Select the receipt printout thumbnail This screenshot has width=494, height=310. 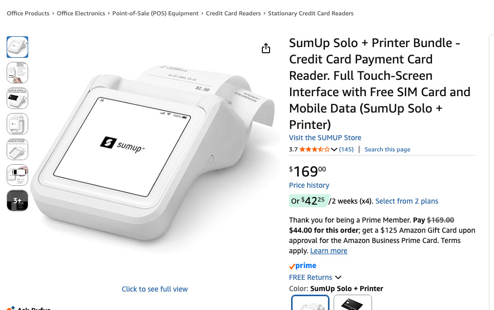[x=17, y=73]
